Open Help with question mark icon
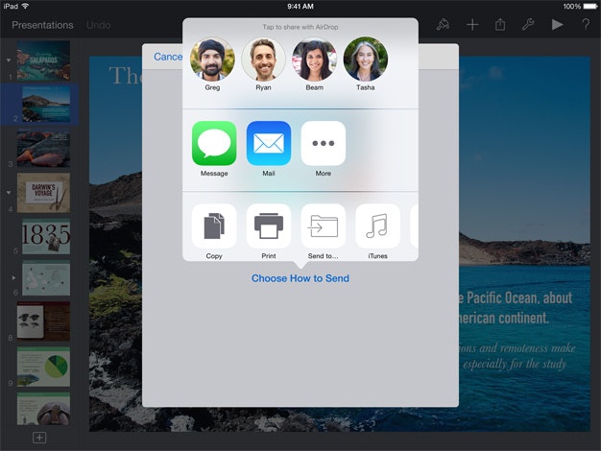Image resolution: width=601 pixels, height=451 pixels. coord(586,25)
